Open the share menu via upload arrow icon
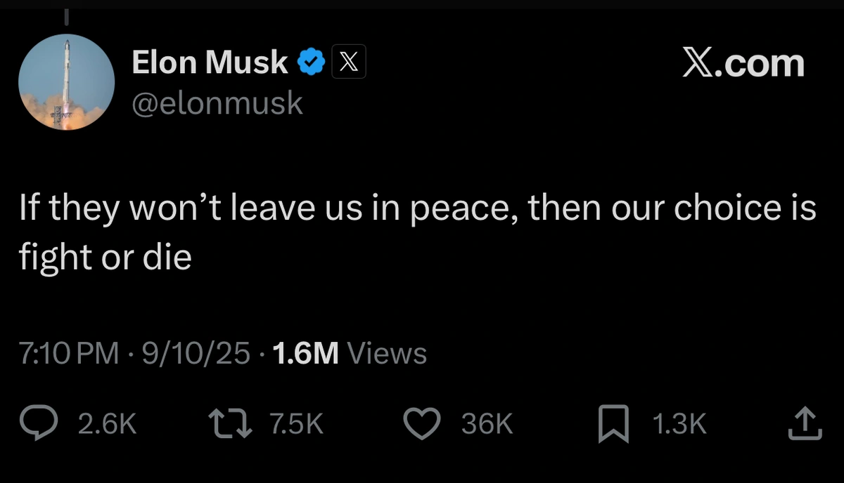The image size is (844, 483). point(804,423)
